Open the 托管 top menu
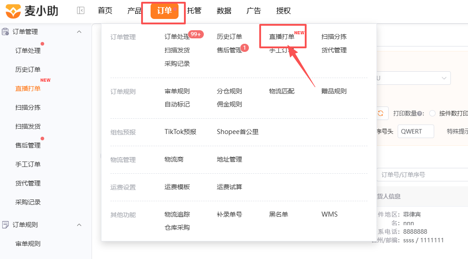The width and height of the screenshot is (468, 259). click(194, 11)
